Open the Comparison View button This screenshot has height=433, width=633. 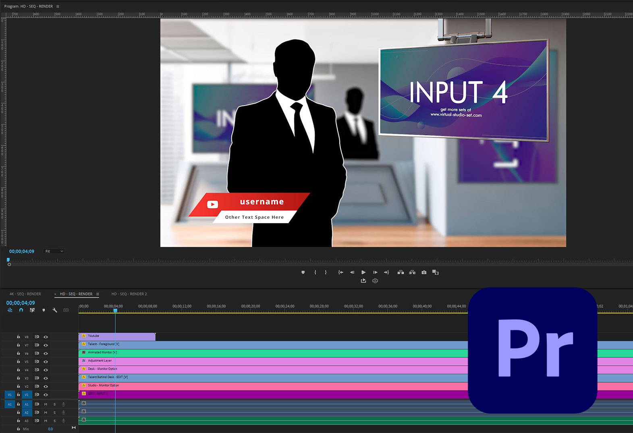click(x=435, y=272)
